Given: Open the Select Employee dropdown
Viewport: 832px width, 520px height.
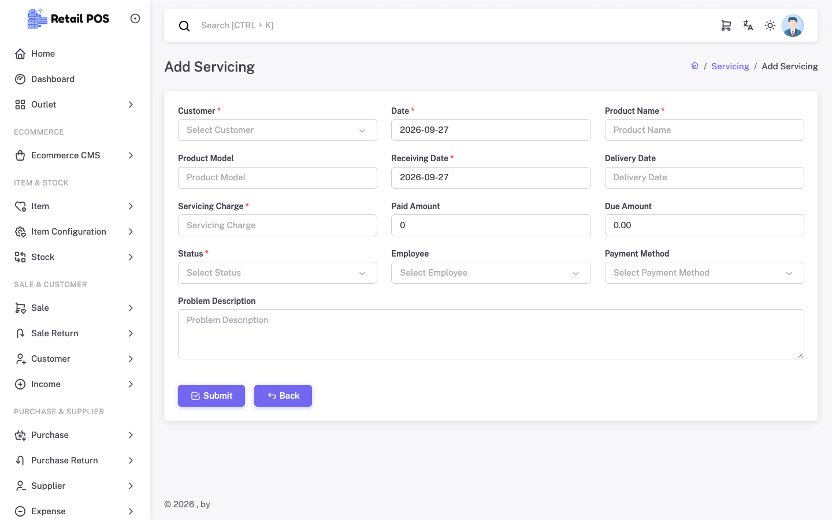Looking at the screenshot, I should pos(491,273).
